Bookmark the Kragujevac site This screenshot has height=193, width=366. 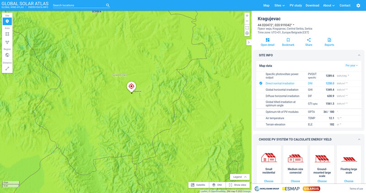coord(288,42)
